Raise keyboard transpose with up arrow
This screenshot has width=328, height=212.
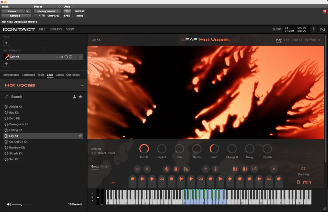pos(92,193)
